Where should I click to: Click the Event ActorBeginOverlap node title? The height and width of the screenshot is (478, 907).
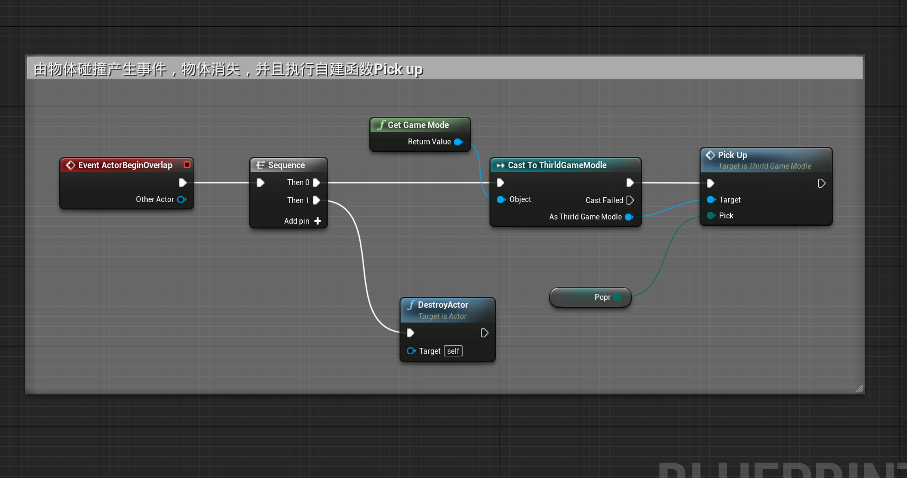(x=125, y=165)
